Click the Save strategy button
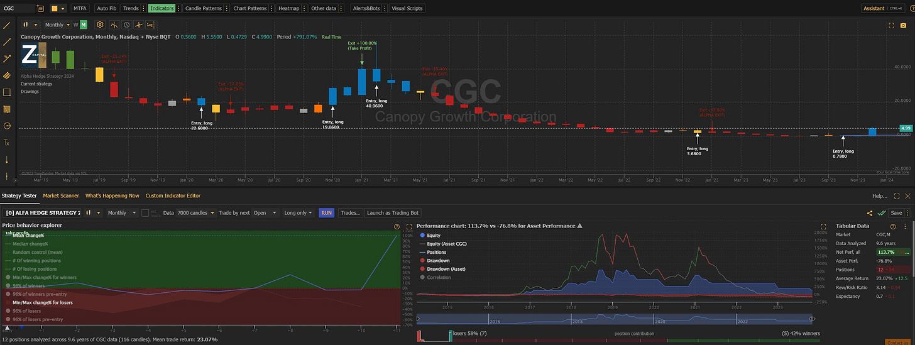Image resolution: width=915 pixels, height=345 pixels. 896,213
